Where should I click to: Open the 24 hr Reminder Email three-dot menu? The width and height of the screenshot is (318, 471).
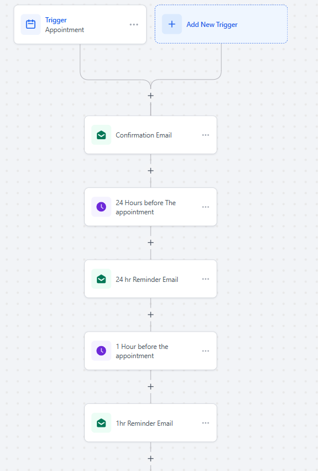pyautogui.click(x=206, y=279)
